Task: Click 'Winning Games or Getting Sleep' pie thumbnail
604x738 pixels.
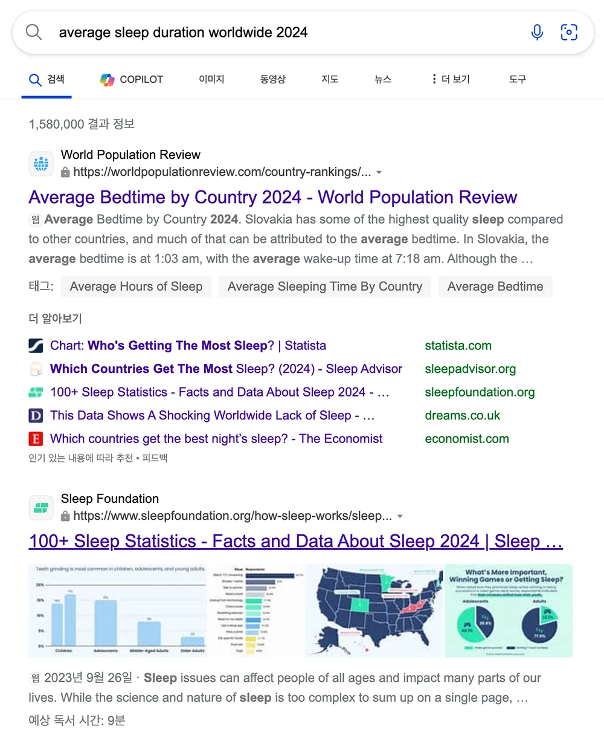Action: point(509,610)
